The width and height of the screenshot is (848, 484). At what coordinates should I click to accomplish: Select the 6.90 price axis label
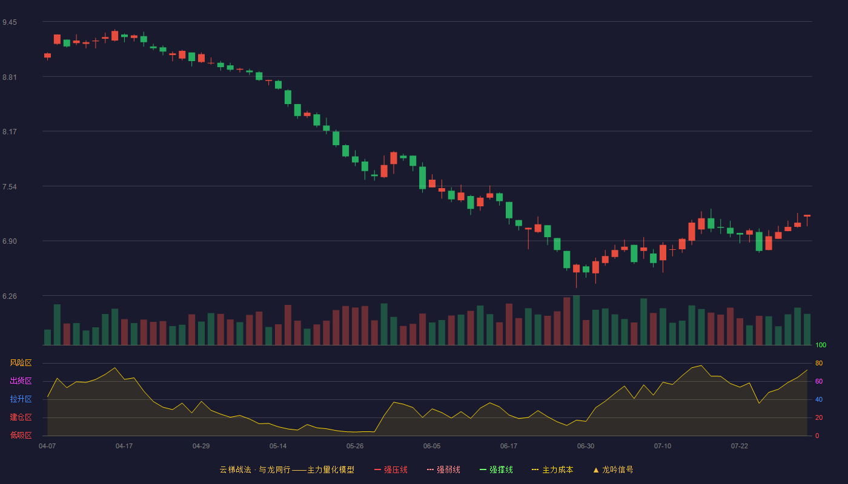pyautogui.click(x=10, y=241)
